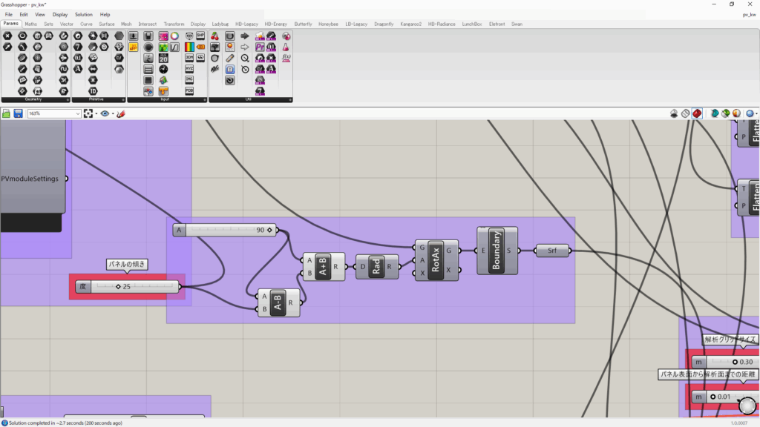Click the Boundary component on canvas
The image size is (760, 427).
pyautogui.click(x=497, y=251)
